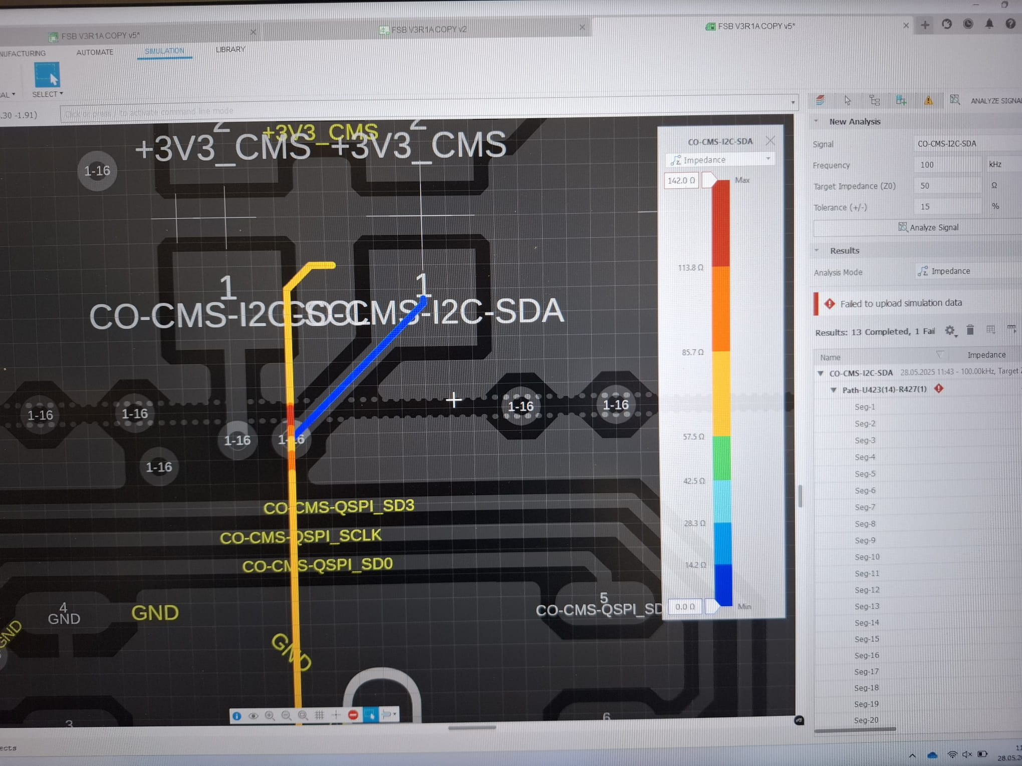The width and height of the screenshot is (1022, 766).
Task: Click the blue info icon in bottom toolbar
Action: [x=237, y=716]
